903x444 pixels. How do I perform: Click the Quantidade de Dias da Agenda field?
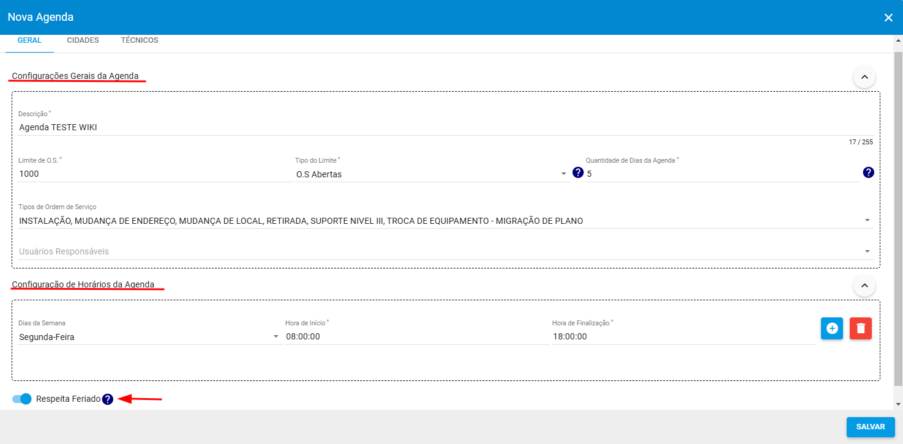click(722, 174)
